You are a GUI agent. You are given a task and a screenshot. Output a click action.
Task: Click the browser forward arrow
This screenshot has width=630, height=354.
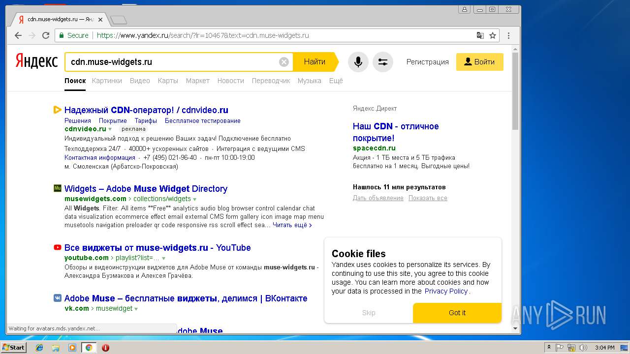pyautogui.click(x=32, y=35)
